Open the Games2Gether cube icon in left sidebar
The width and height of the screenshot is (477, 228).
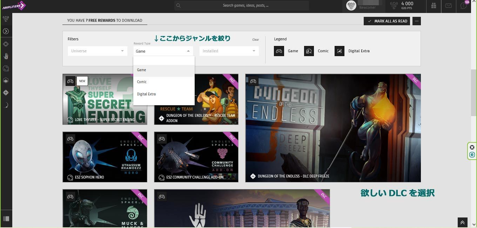point(6,19)
